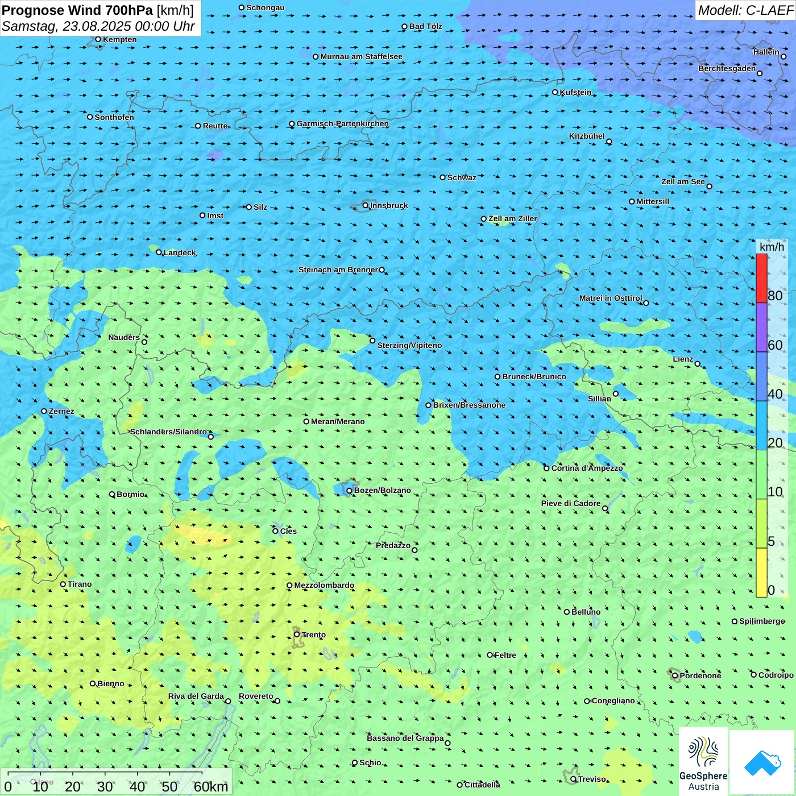Click the Matrei in Osttirol label
The height and width of the screenshot is (796, 796).
tap(611, 298)
